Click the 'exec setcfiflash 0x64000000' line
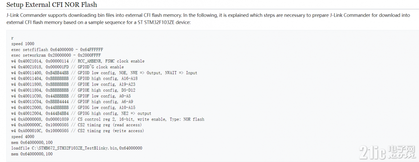This screenshot has height=162, width=419. click(x=57, y=50)
